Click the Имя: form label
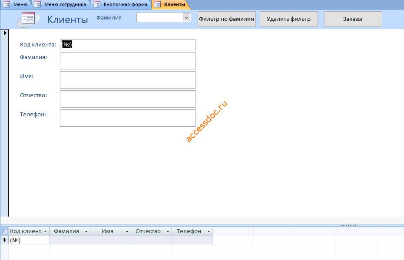404x260 pixels. pos(27,76)
